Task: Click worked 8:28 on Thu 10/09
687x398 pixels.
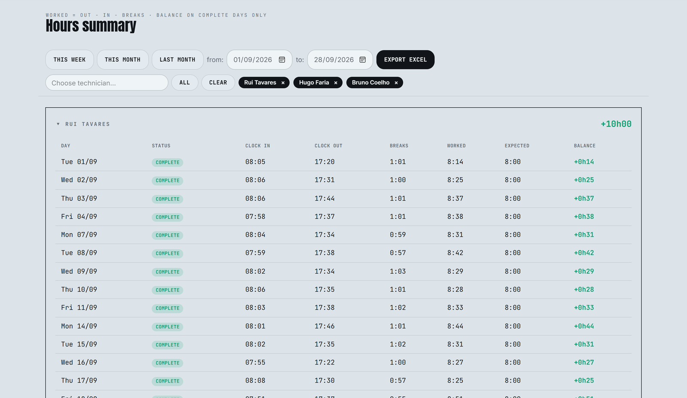Action: coord(455,289)
